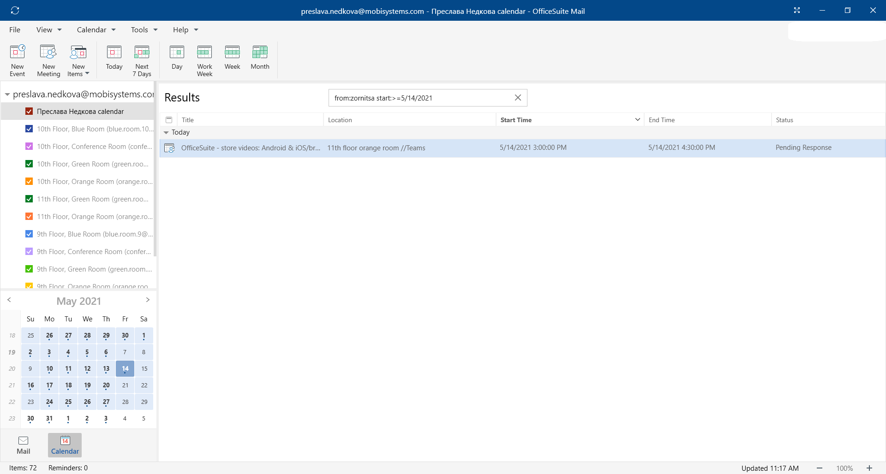Show the Next 7 Days view

pyautogui.click(x=142, y=60)
